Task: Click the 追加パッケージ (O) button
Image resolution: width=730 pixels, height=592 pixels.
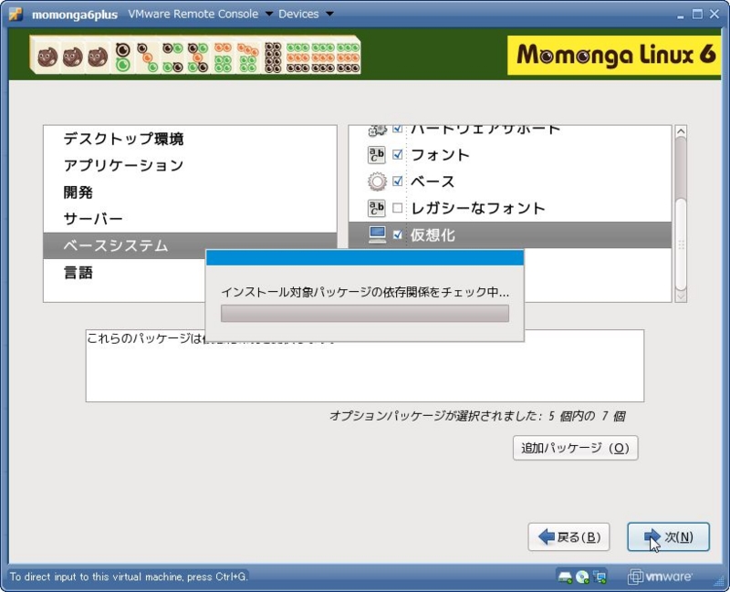Action: click(x=575, y=448)
